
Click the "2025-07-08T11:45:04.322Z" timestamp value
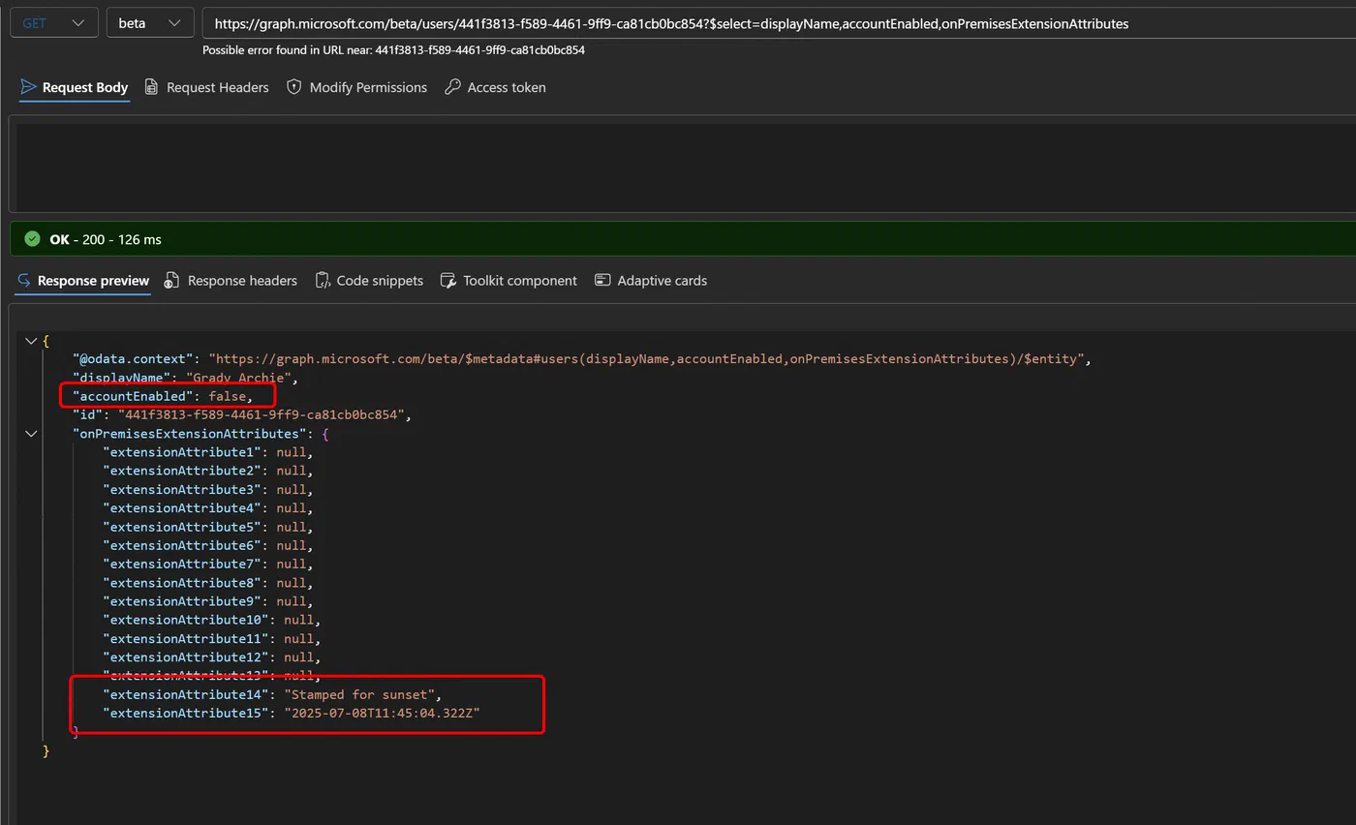(382, 713)
